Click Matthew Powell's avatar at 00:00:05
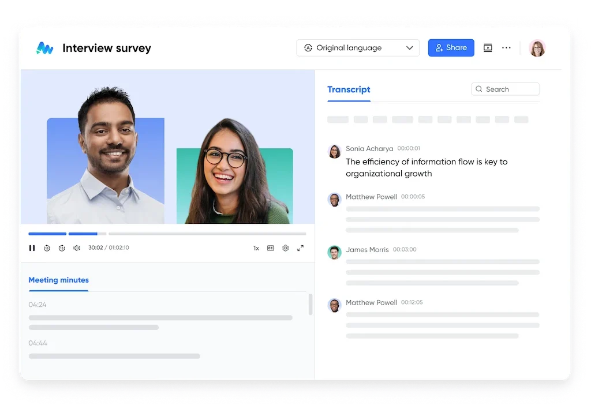 click(334, 200)
